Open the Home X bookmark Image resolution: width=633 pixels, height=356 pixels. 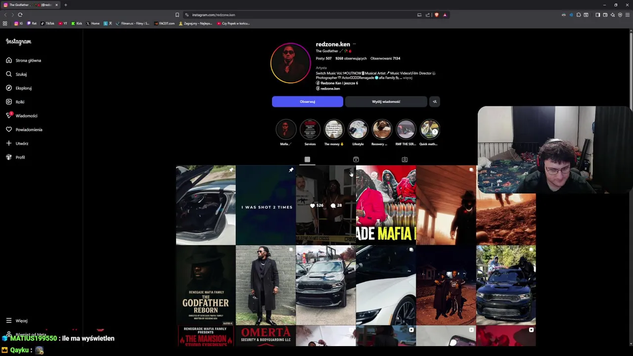coord(93,23)
